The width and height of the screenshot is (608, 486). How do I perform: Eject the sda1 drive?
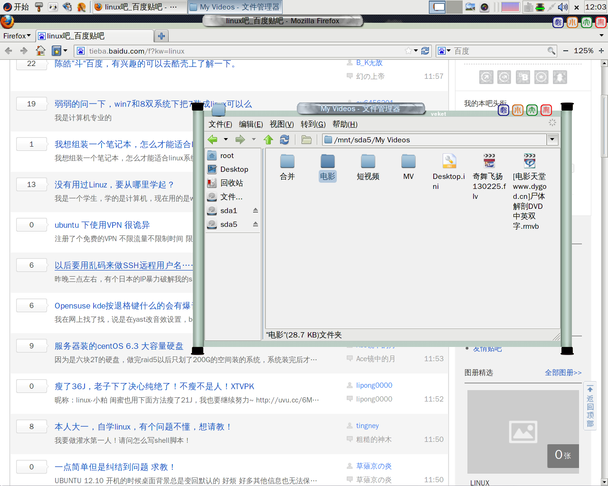tap(256, 210)
